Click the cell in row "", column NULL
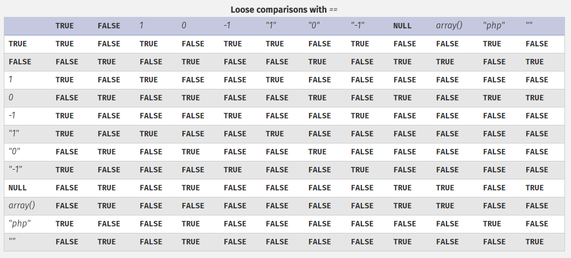The width and height of the screenshot is (571, 258). 402,242
